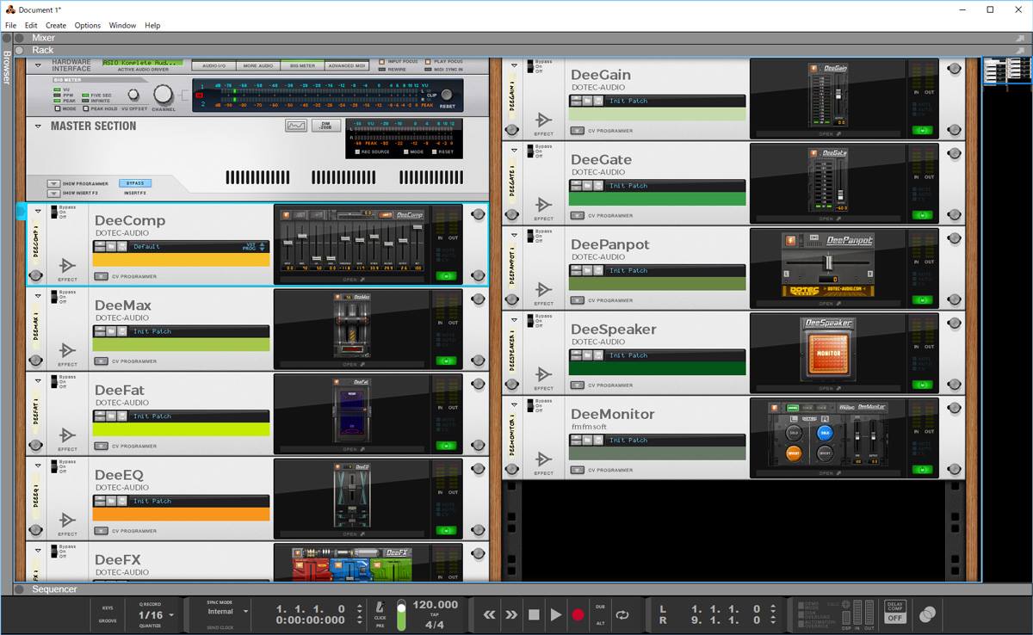Collapse the Master Section using its fold arrow
Viewport: 1033px width, 635px height.
(36, 126)
